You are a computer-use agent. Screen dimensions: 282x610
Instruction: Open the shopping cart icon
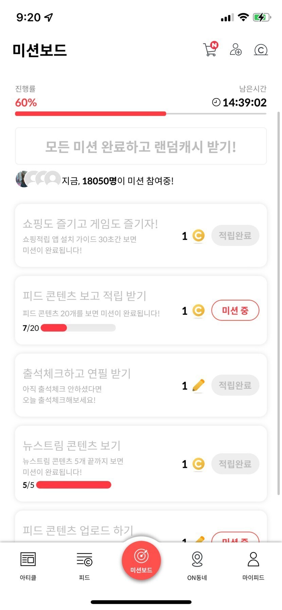210,50
